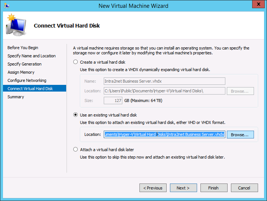Click text about VHD or VHDX format
267x201 pixels.
[152, 122]
